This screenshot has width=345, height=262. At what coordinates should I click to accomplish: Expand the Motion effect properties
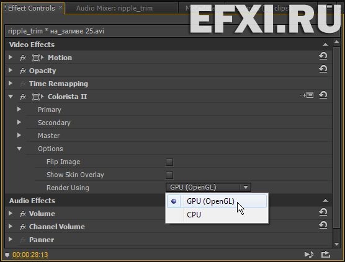[11, 58]
